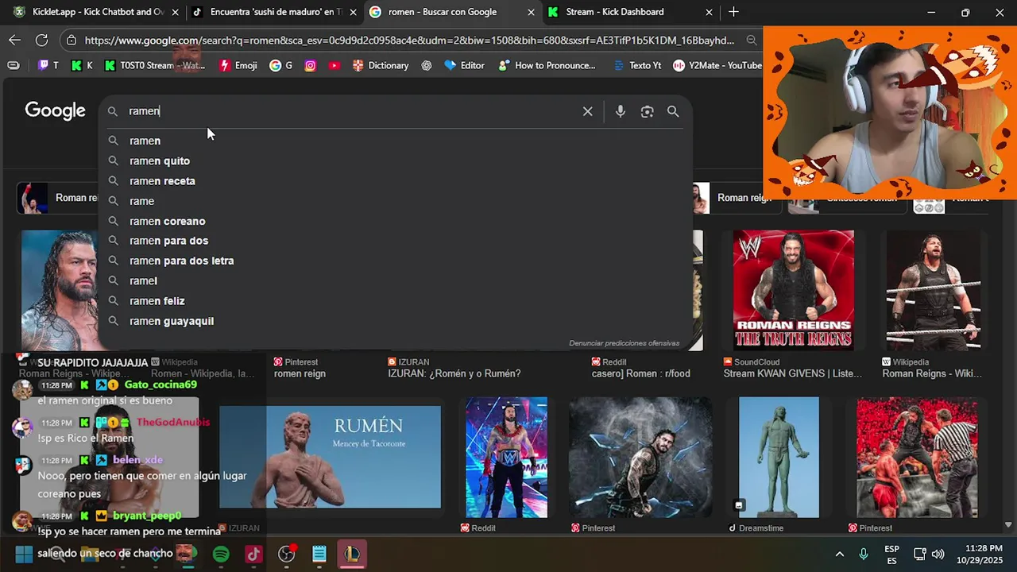Open a new browser tab

733,12
